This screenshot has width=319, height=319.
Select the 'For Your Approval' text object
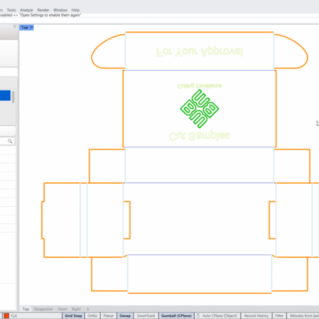pyautogui.click(x=200, y=52)
